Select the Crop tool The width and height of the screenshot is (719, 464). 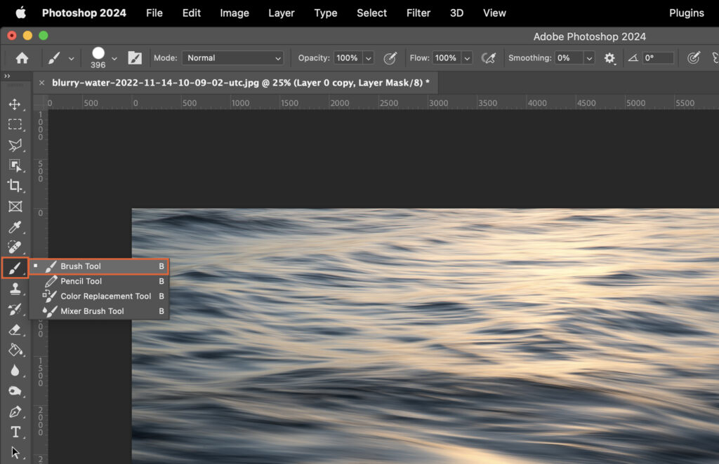pyautogui.click(x=16, y=186)
